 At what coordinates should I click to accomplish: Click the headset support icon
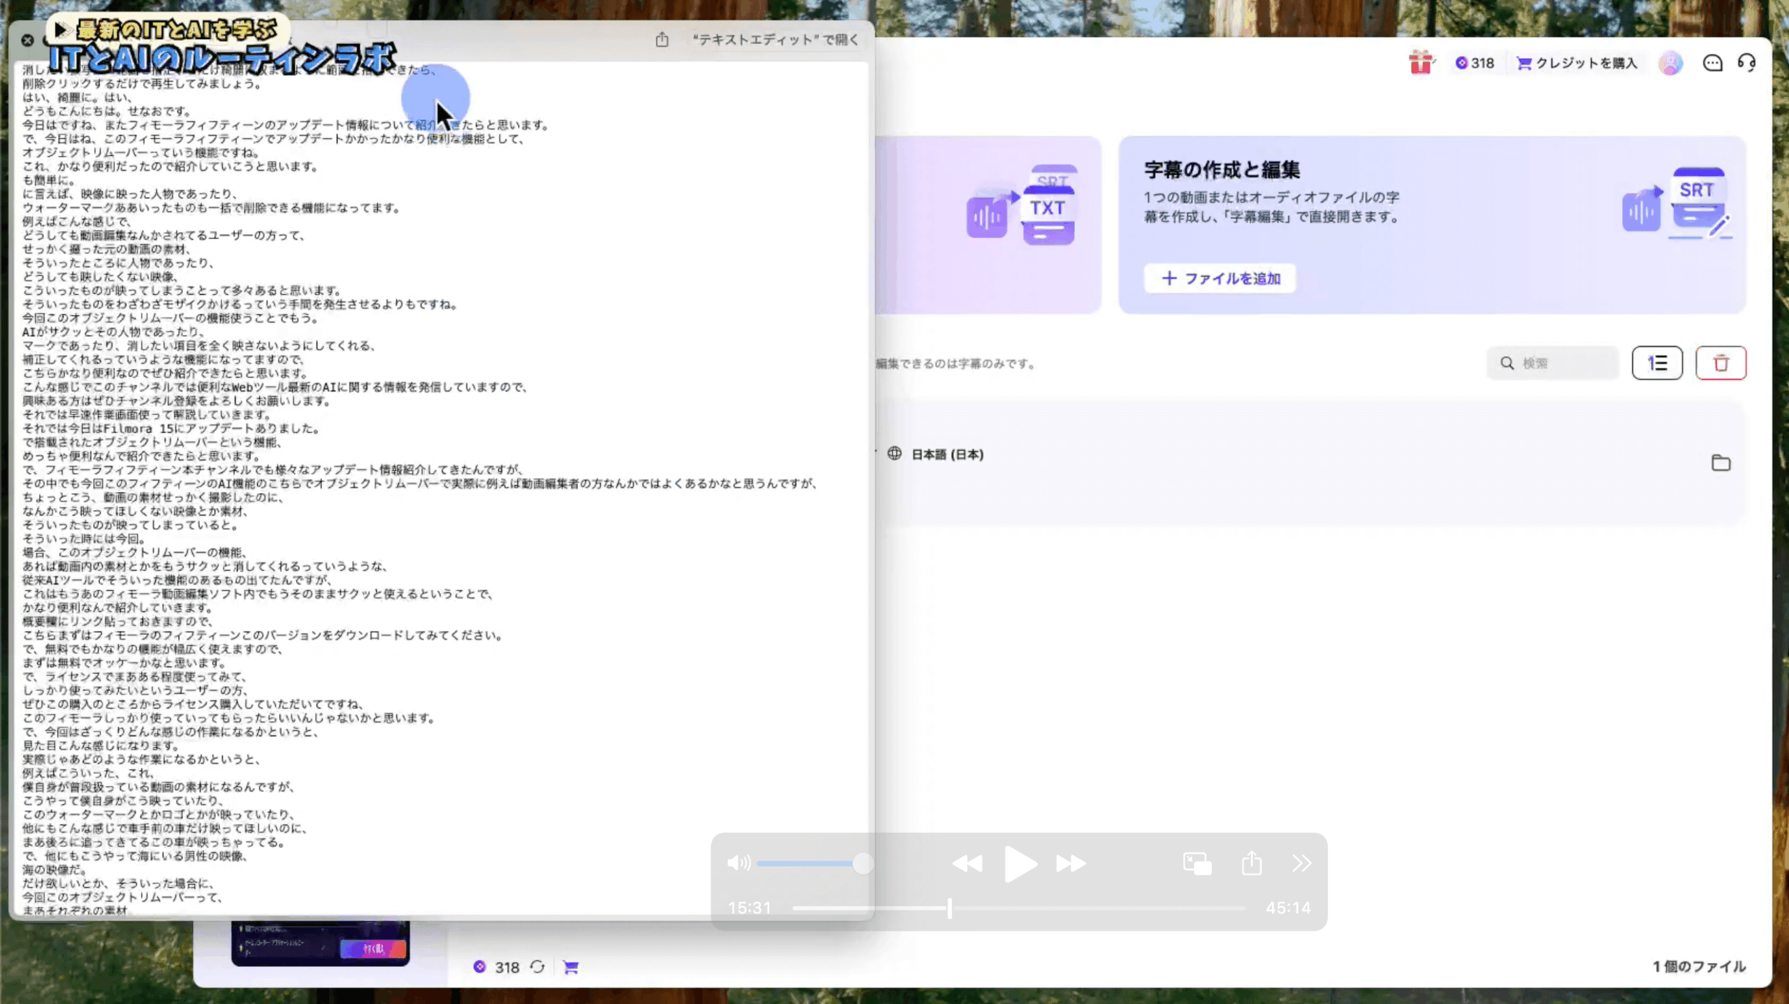[1747, 63]
